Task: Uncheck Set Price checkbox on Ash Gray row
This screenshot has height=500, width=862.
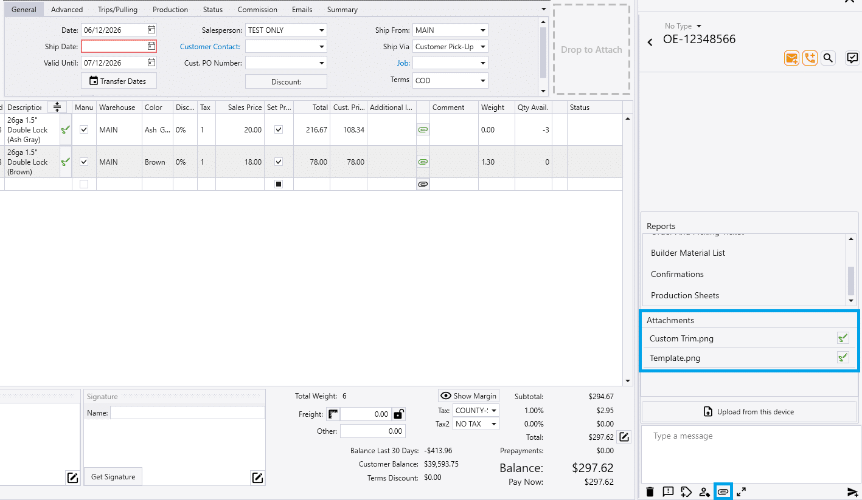Action: (x=279, y=130)
